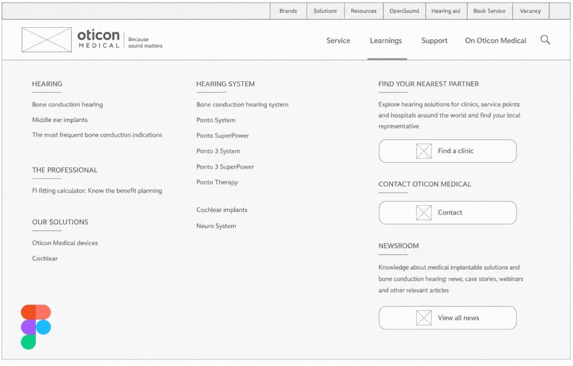Click the image placeholder in Contact button
The height and width of the screenshot is (366, 573).
point(424,213)
